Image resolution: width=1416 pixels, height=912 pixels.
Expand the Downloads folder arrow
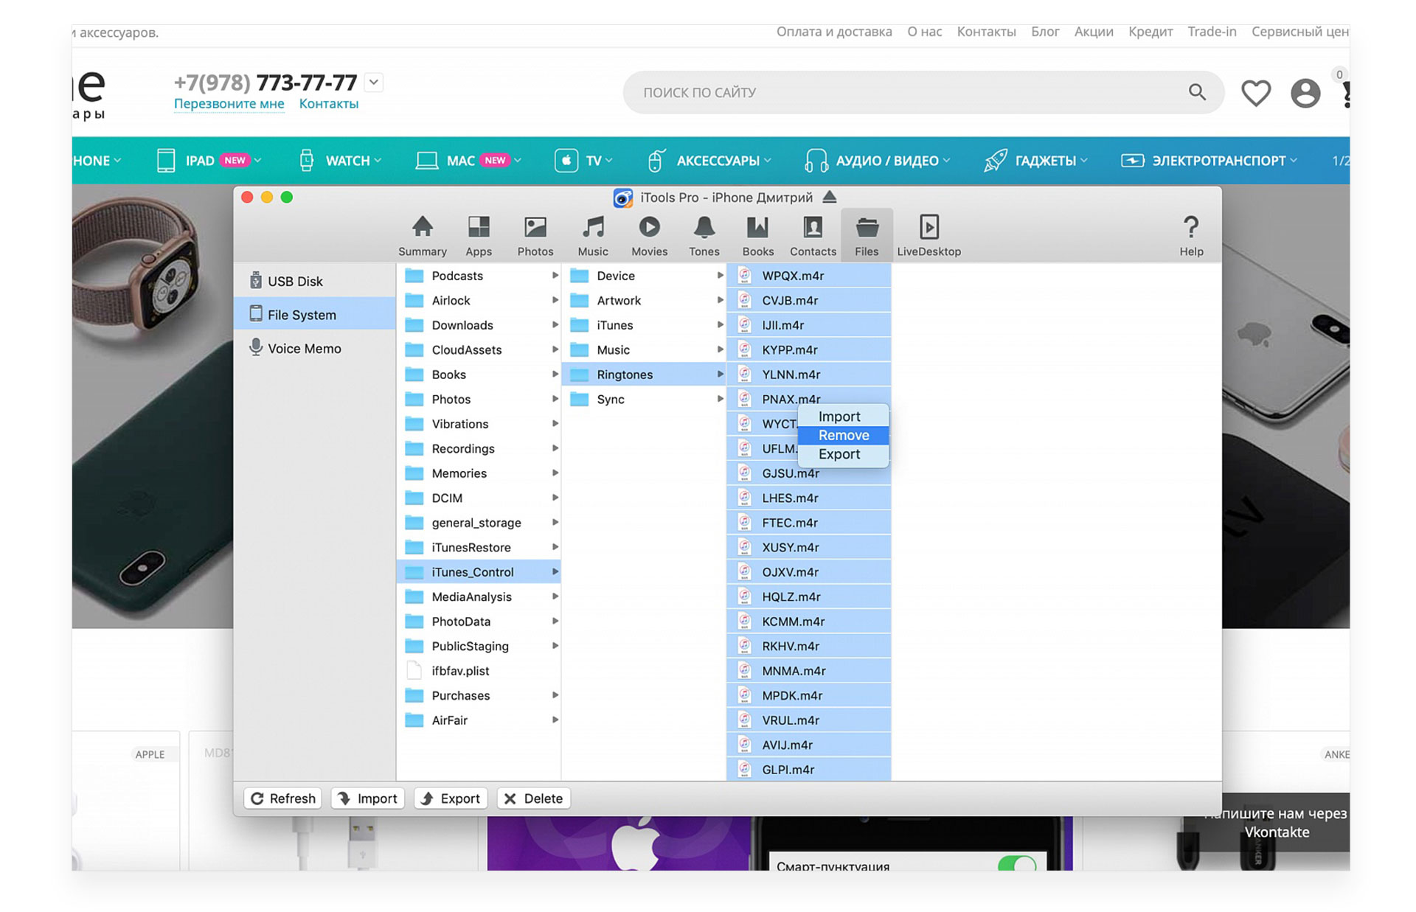click(x=555, y=324)
